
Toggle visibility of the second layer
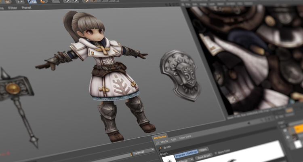[x=288, y=137]
